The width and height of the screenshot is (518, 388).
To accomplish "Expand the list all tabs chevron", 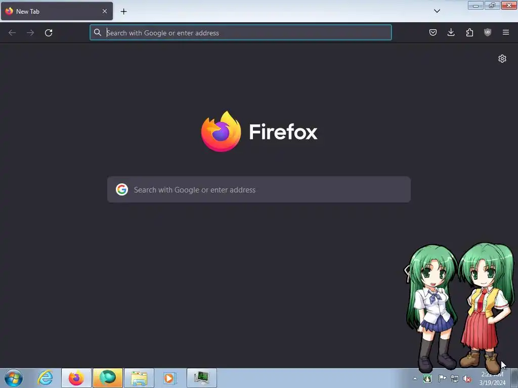I will coord(437,11).
